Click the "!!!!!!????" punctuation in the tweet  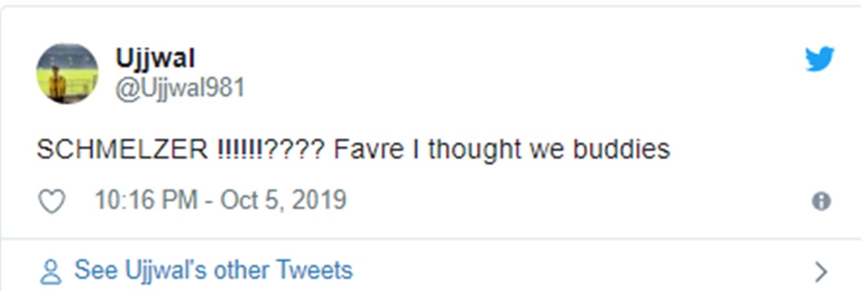269,150
